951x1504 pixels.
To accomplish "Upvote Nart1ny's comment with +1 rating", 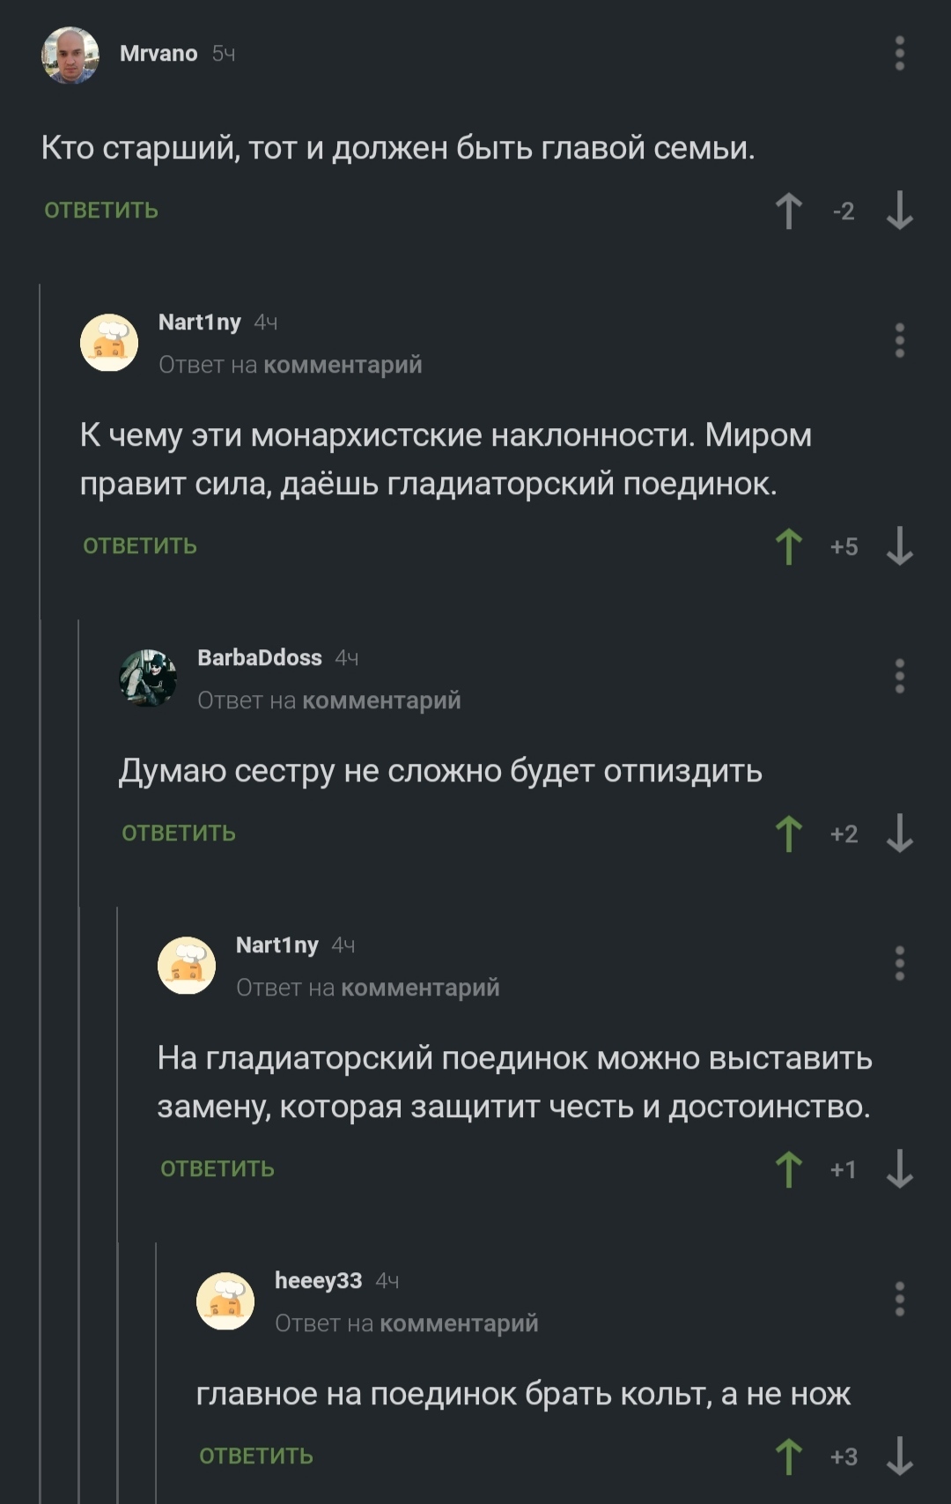I will pos(788,1170).
